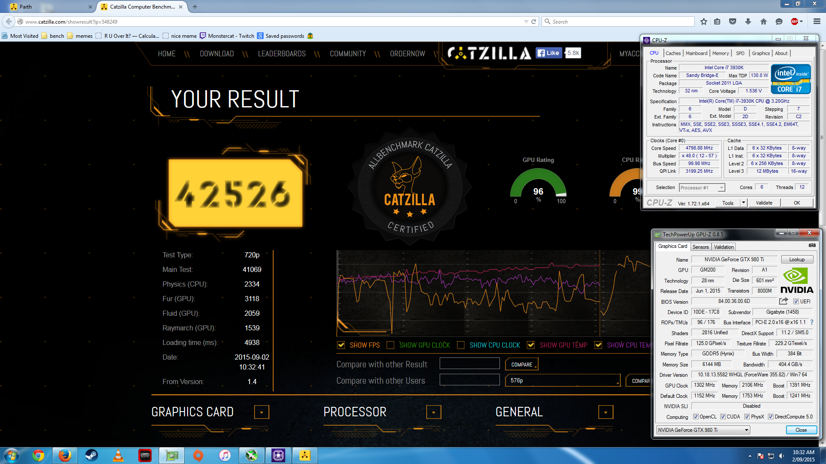Image resolution: width=826 pixels, height=464 pixels.
Task: Click the Compare with other Users input
Action: point(469,380)
